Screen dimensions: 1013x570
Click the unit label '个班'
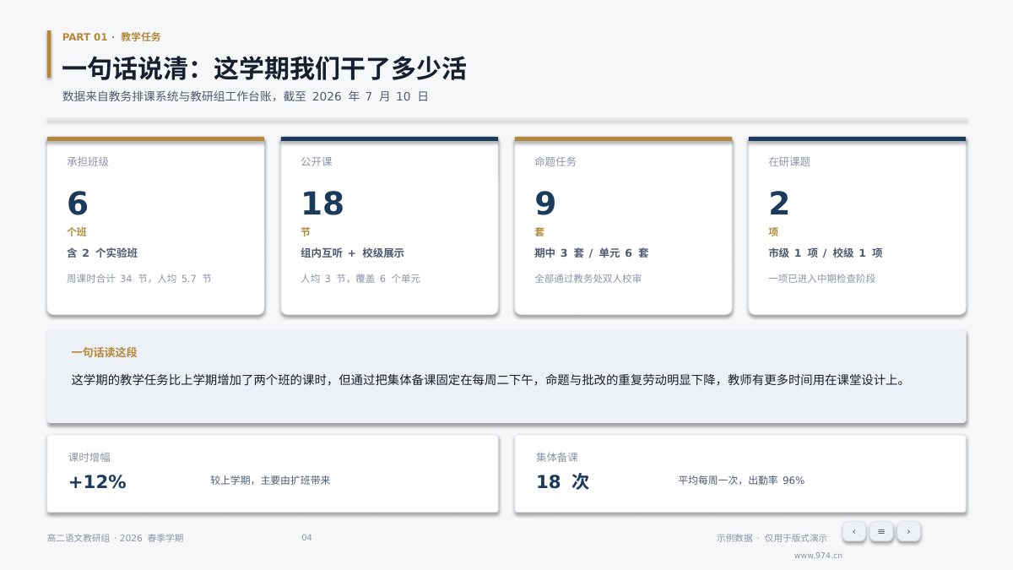tap(77, 231)
